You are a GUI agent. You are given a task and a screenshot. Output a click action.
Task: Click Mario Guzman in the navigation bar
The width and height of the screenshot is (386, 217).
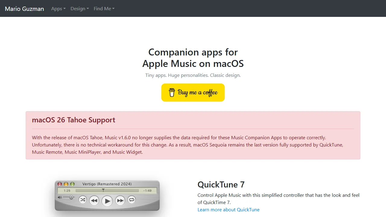coord(24,8)
